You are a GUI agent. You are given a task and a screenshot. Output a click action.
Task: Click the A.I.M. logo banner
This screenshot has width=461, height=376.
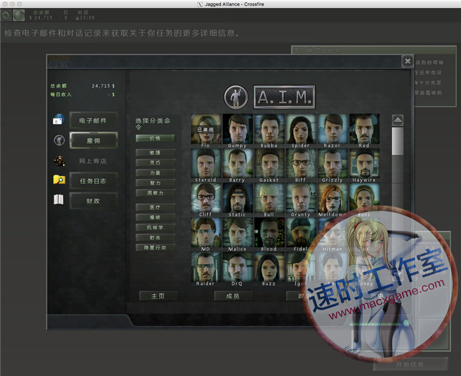(285, 97)
